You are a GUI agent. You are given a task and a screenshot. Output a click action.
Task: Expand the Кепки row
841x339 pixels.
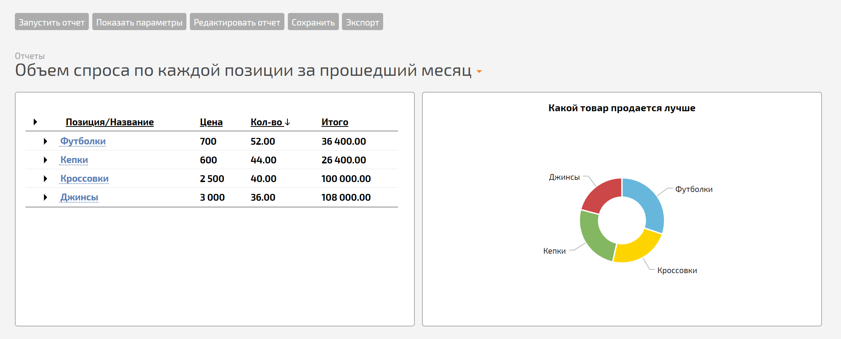[x=45, y=160]
